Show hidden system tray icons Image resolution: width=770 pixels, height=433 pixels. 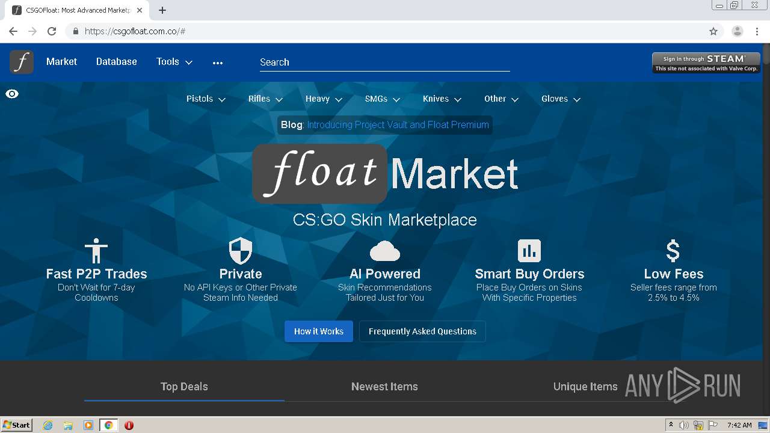tap(671, 425)
